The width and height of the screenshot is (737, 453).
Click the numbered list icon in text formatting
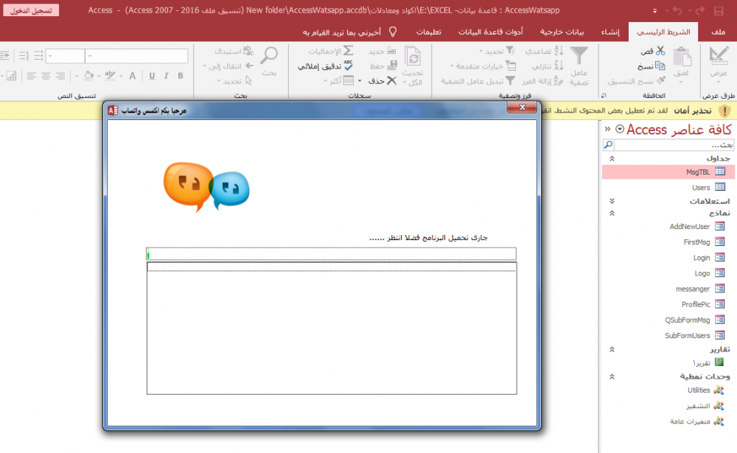coord(24,56)
